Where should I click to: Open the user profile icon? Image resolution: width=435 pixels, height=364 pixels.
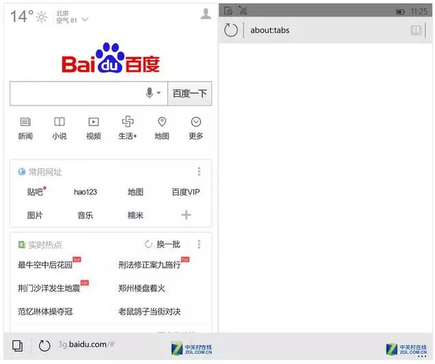pos(206,14)
